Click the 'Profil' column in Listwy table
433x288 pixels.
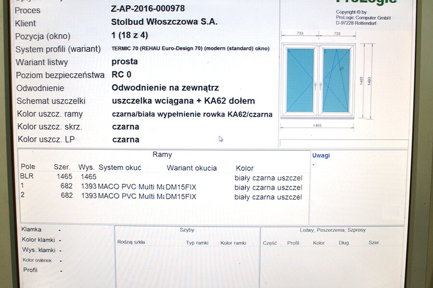[x=293, y=243]
